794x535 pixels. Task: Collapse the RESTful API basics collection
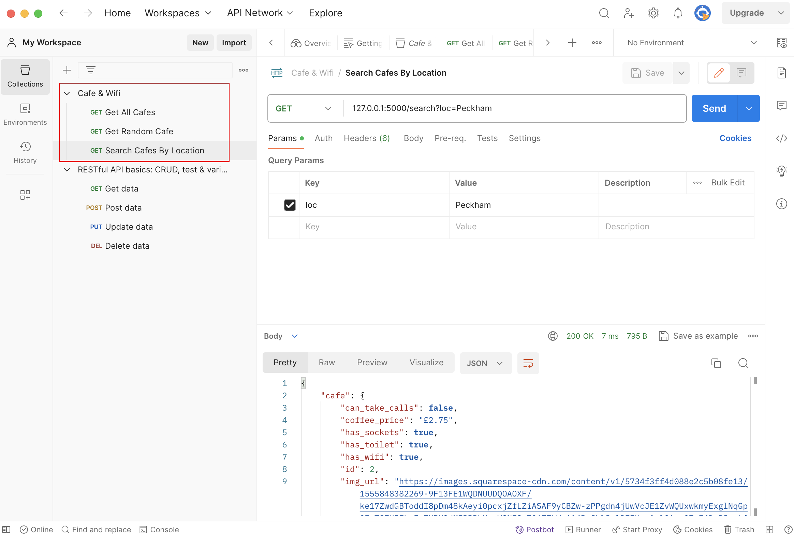click(67, 170)
